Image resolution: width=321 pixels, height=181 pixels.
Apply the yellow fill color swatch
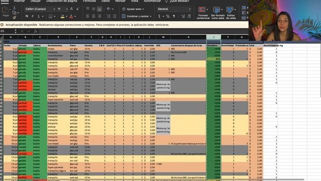click(x=62, y=17)
